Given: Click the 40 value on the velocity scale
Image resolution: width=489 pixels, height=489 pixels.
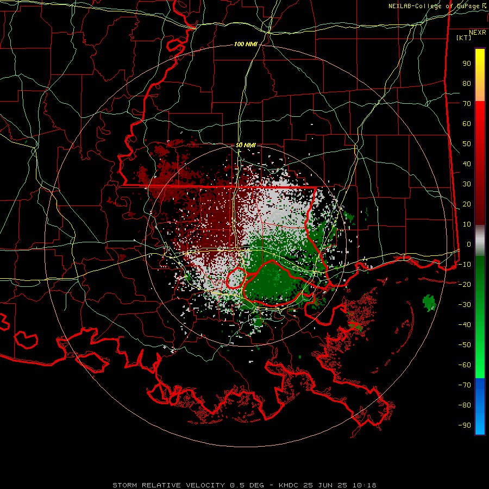Looking at the screenshot, I should 467,164.
